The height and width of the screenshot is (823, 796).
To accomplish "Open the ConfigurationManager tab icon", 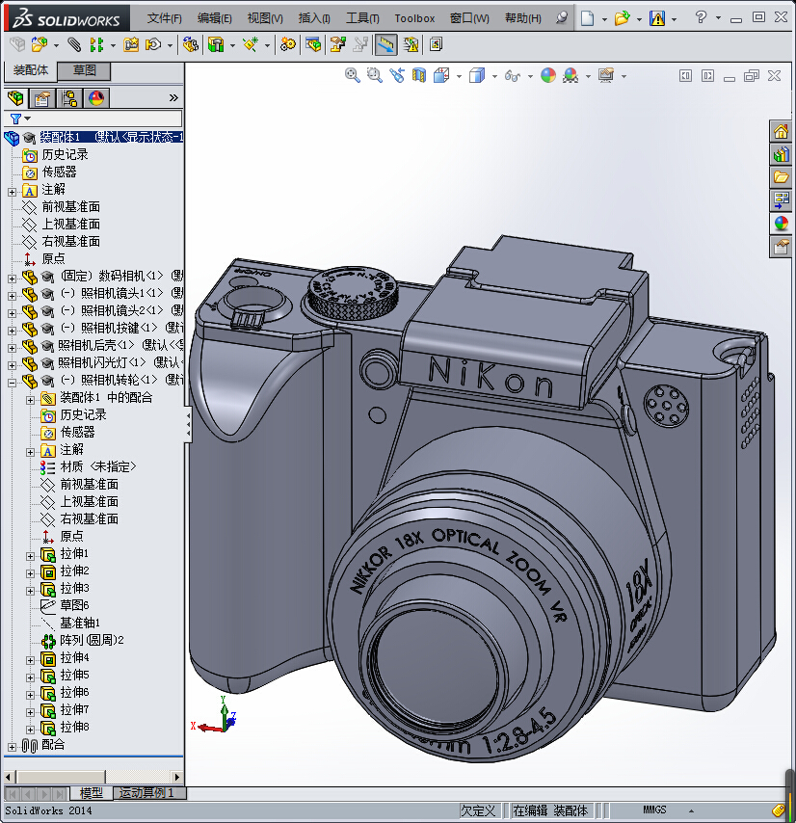I will (x=68, y=98).
